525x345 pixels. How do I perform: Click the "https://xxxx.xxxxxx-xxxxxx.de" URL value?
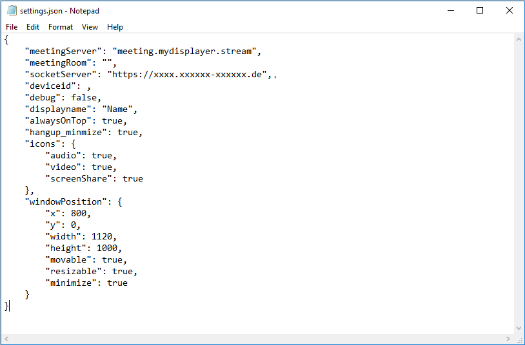[x=187, y=74]
